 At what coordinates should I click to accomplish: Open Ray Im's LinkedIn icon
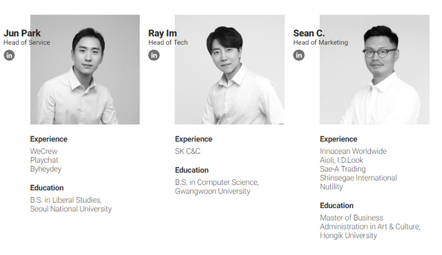point(154,55)
